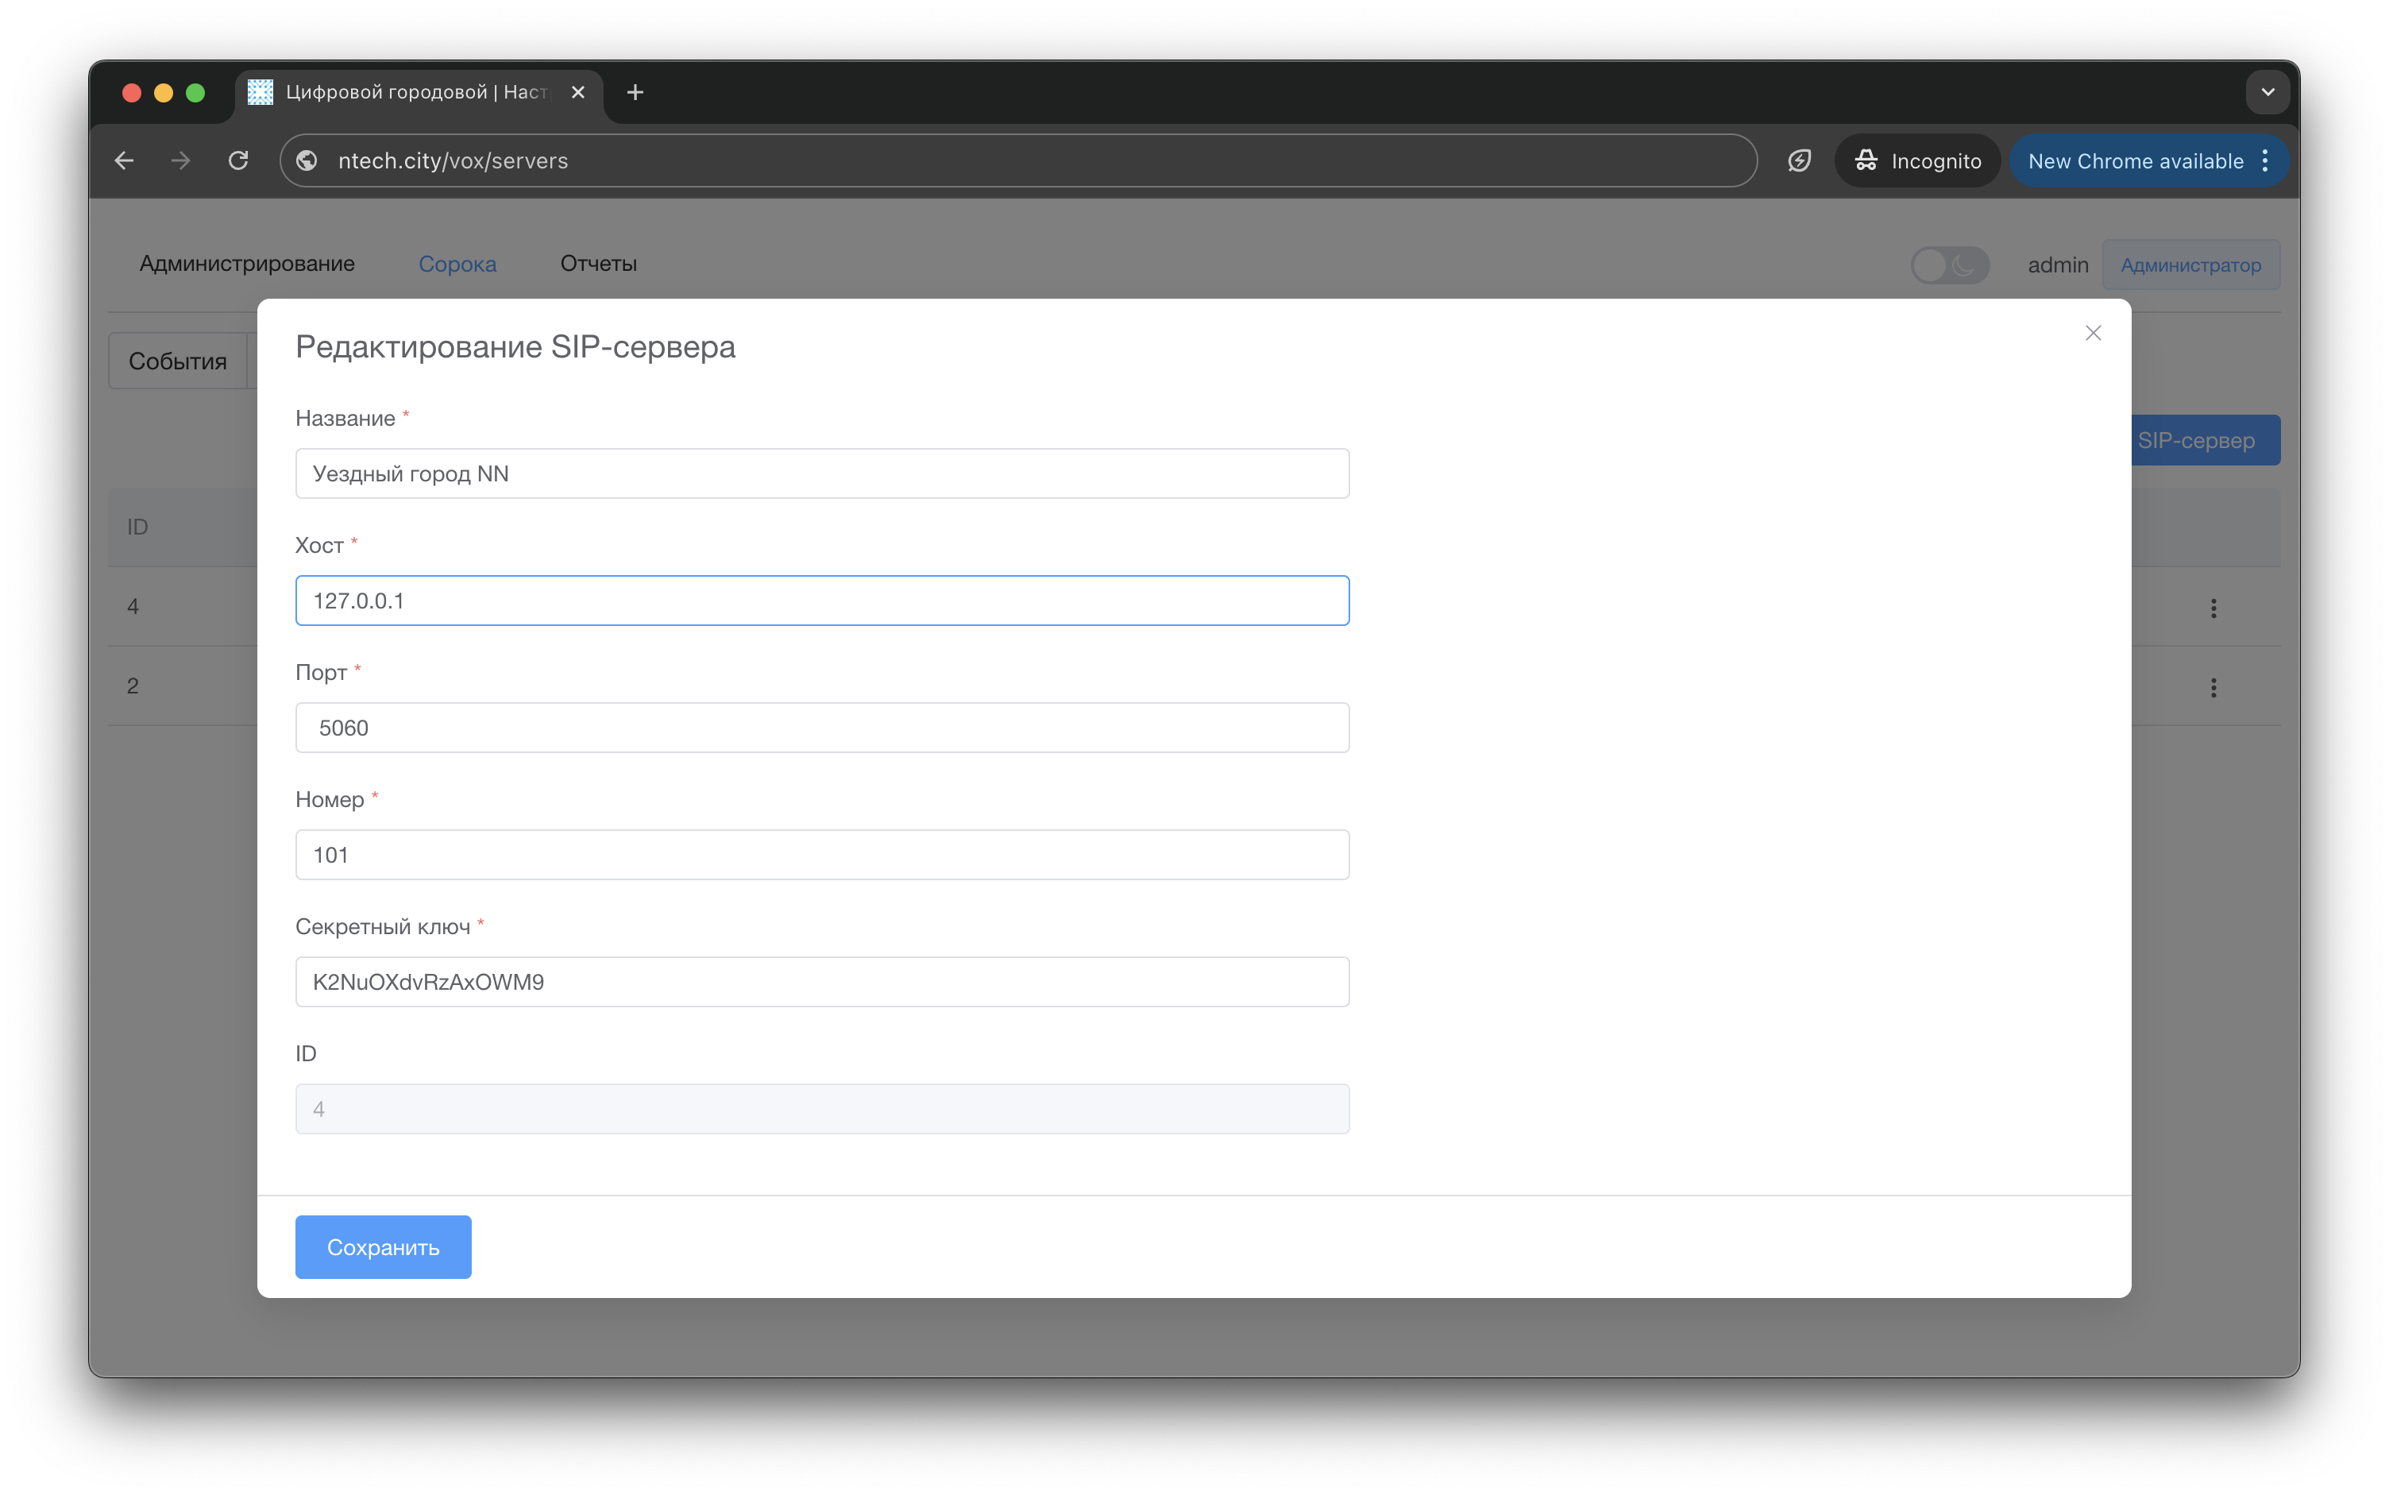Expand the tab search dropdown arrow
The image size is (2389, 1495).
(x=2267, y=92)
